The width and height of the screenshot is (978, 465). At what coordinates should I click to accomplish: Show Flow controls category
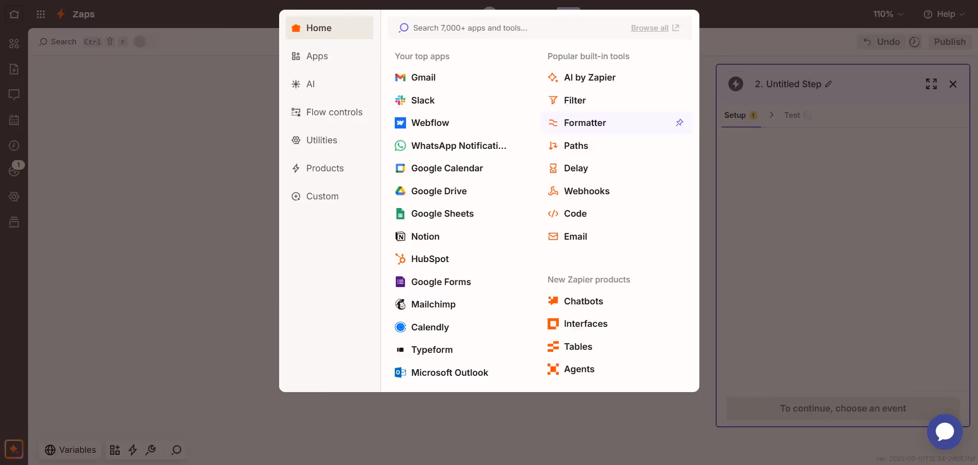(329, 112)
